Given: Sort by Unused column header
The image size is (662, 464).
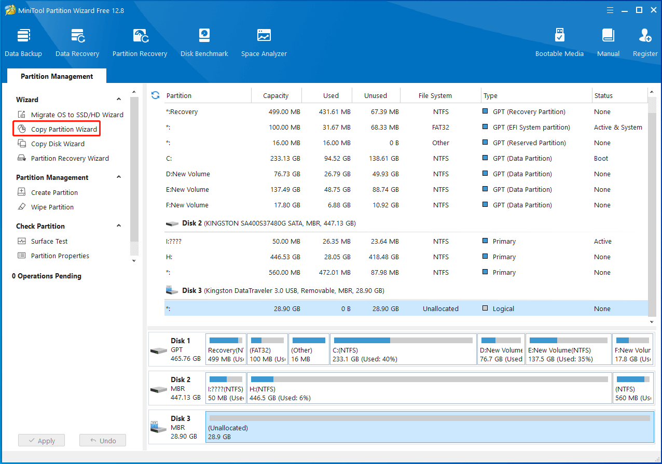Looking at the screenshot, I should tap(376, 95).
